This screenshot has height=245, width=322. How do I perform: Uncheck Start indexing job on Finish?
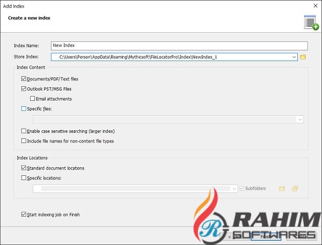(24, 214)
